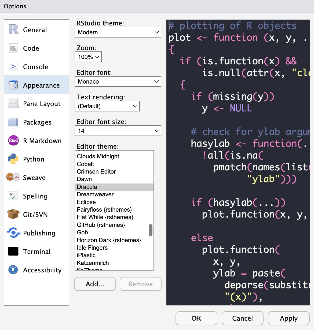314x330 pixels.
Task: Click the Terminal black square icon
Action: click(13, 251)
